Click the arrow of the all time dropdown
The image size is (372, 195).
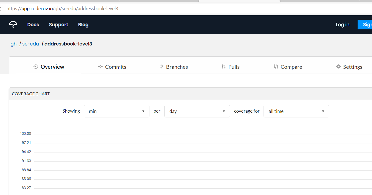coord(323,111)
